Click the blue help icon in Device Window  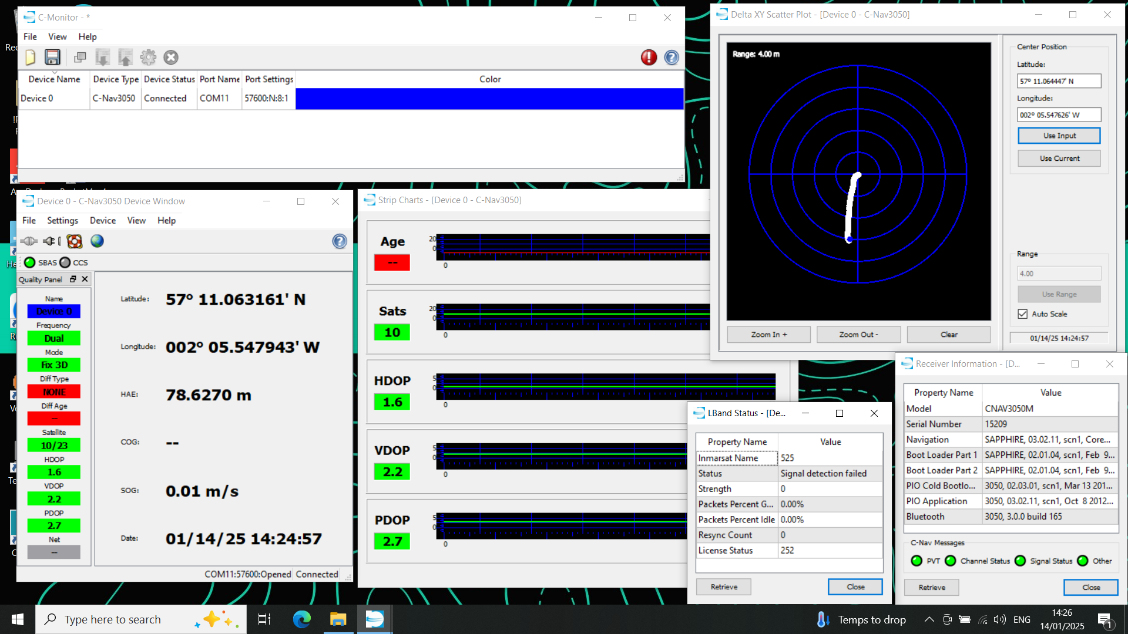pos(340,241)
